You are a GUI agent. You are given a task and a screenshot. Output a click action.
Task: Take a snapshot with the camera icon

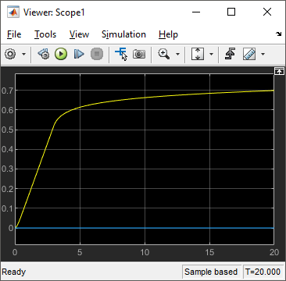(139, 54)
